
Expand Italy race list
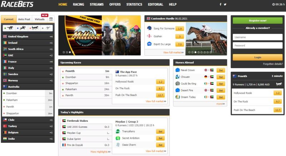(28, 68)
